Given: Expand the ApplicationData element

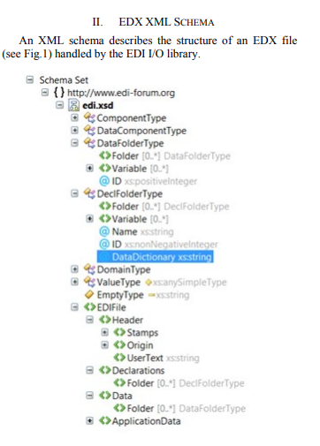Looking at the screenshot, I should tap(90, 420).
